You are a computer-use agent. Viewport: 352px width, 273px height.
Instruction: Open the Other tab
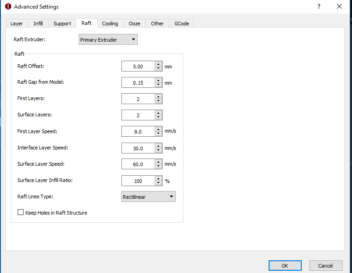tap(157, 24)
